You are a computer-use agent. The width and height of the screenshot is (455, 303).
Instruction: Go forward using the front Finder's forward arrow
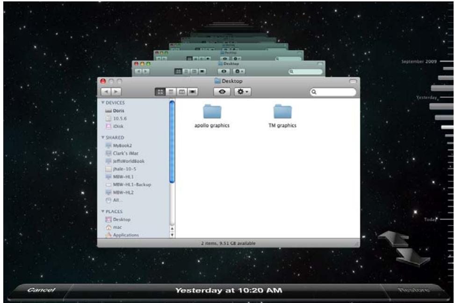116,92
